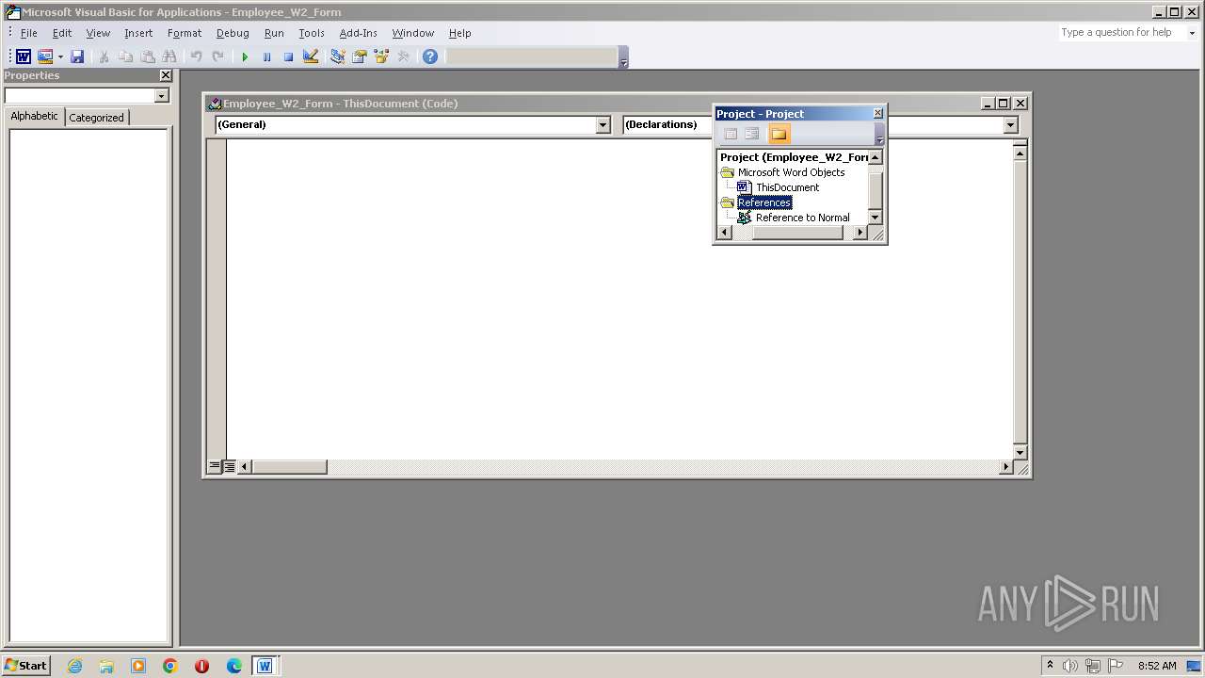
Task: Switch to Categorized properties tab
Action: tap(96, 118)
